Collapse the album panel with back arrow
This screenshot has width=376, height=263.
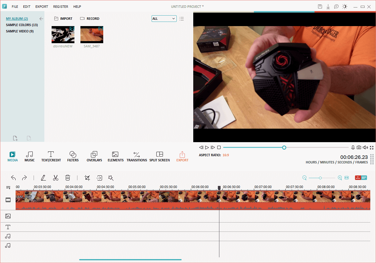(x=41, y=19)
